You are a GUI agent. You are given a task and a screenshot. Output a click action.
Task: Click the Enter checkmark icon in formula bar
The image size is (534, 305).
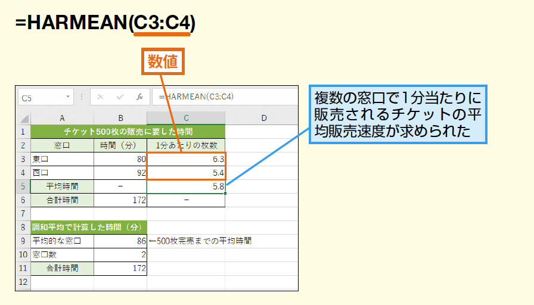tap(120, 97)
